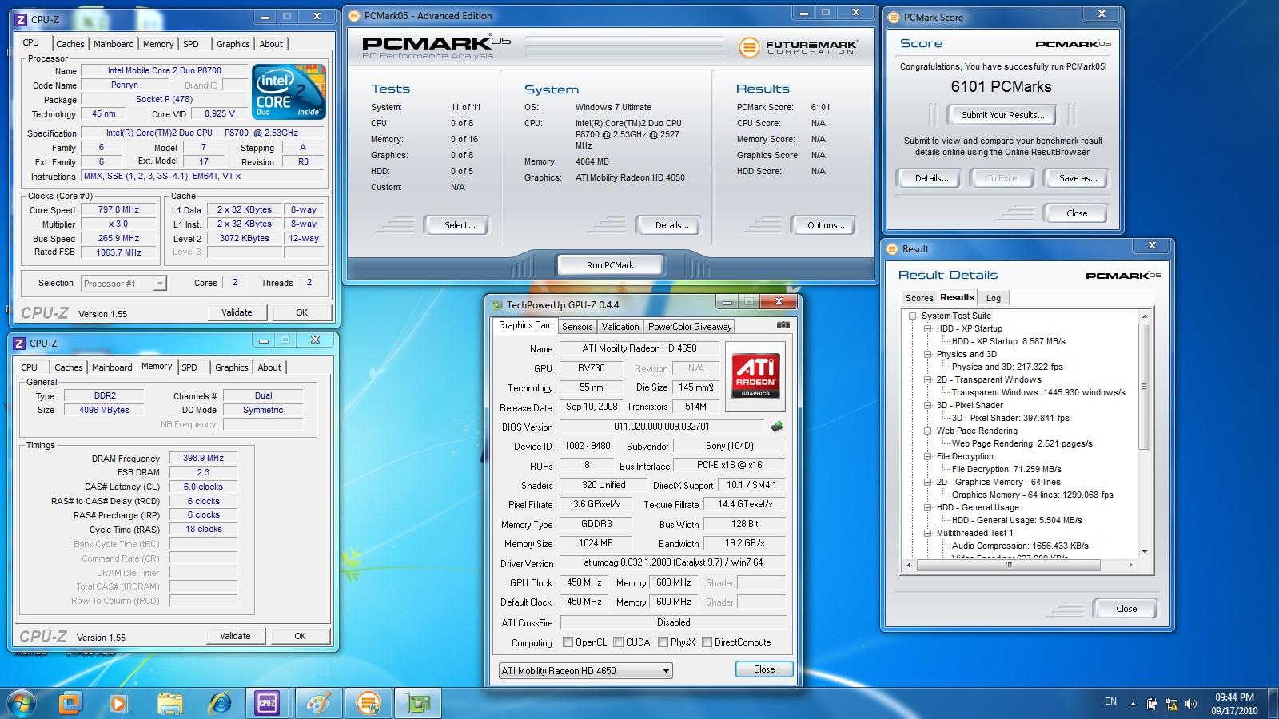Enable the DirectCompute checkbox
The image size is (1279, 719).
(x=707, y=642)
